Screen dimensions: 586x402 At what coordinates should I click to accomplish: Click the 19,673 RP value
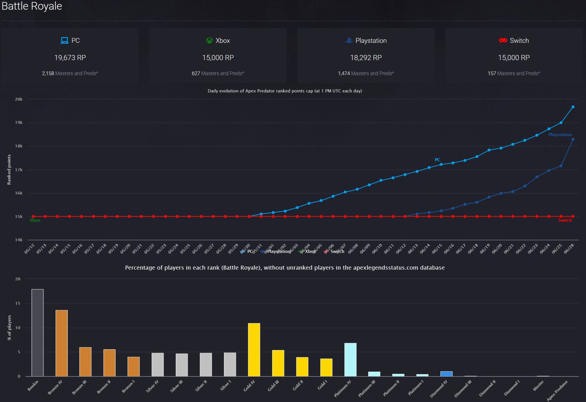pos(70,58)
